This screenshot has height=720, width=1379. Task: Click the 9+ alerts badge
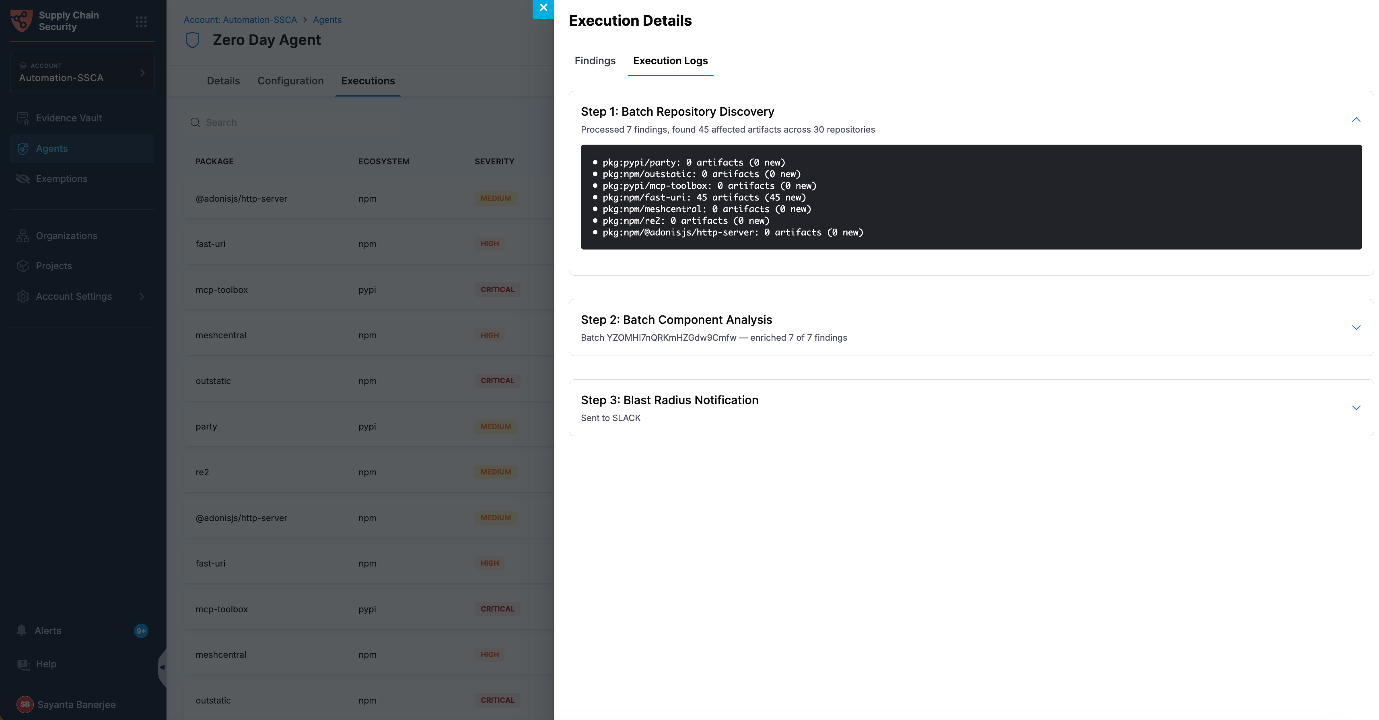[141, 631]
